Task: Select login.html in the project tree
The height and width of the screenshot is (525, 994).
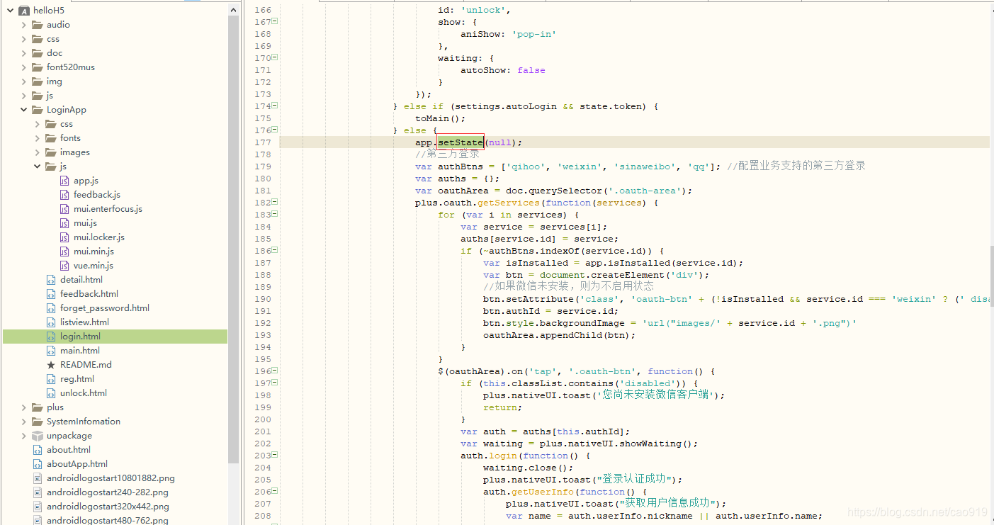Action: click(115, 337)
